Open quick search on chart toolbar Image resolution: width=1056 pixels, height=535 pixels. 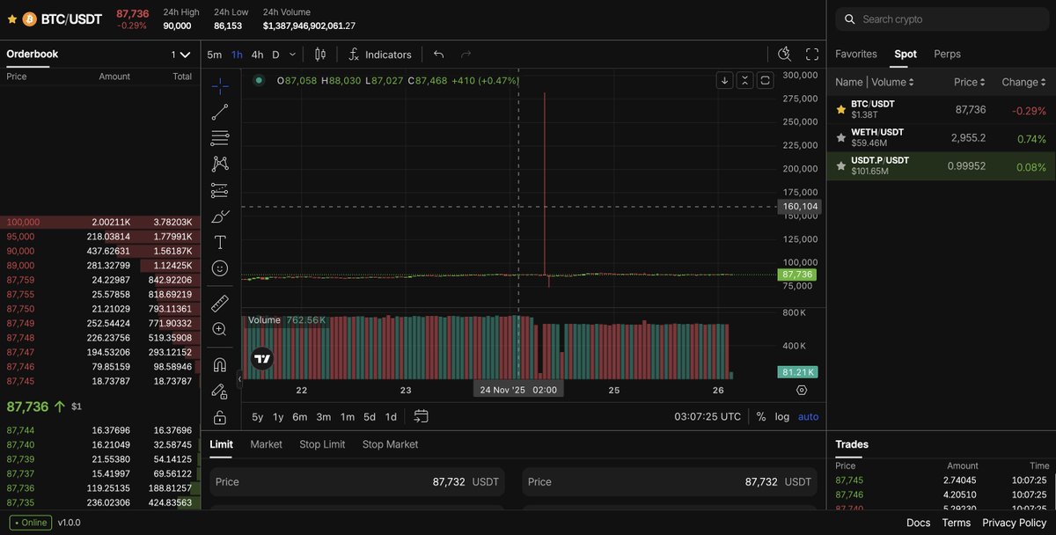pyautogui.click(x=785, y=55)
